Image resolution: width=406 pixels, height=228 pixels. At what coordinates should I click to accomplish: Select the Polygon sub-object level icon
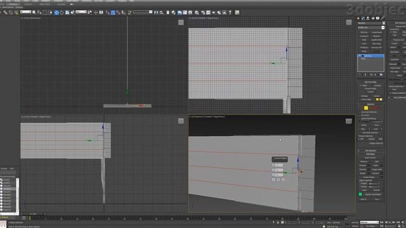pyautogui.click(x=374, y=108)
